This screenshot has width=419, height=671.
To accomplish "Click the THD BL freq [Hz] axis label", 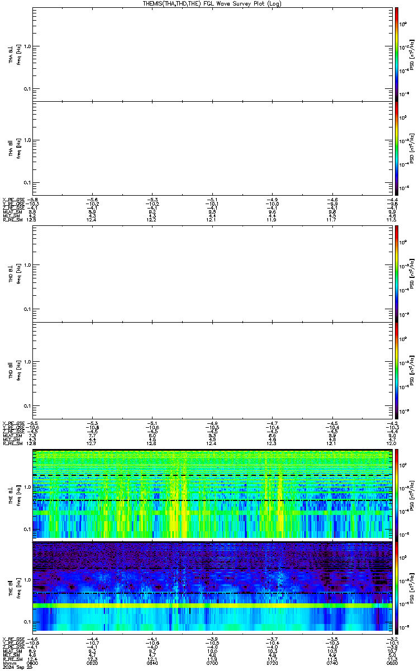I will point(18,273).
